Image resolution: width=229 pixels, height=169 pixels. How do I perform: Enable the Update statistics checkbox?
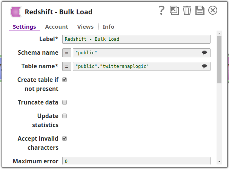65,116
